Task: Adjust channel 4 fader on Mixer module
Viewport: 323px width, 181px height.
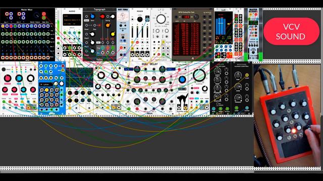Action: pos(147,31)
